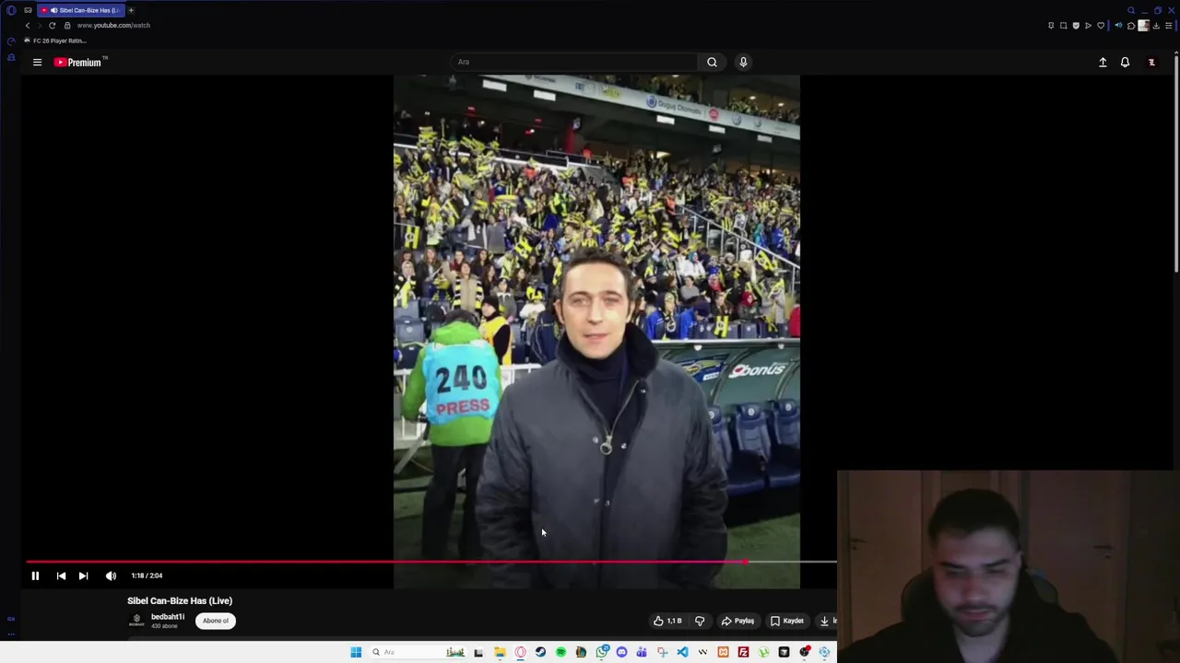Click the address bar URL
The height and width of the screenshot is (663, 1180).
[113, 25]
